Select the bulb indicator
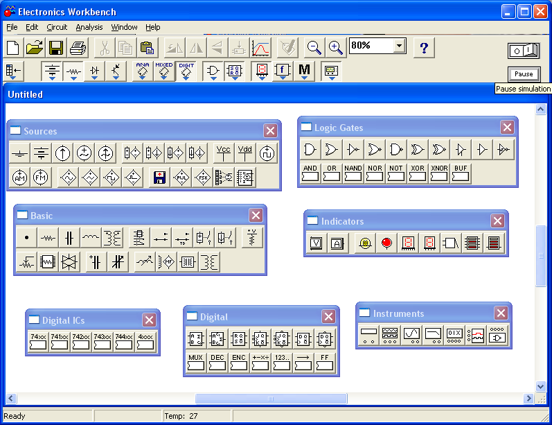 tap(365, 243)
